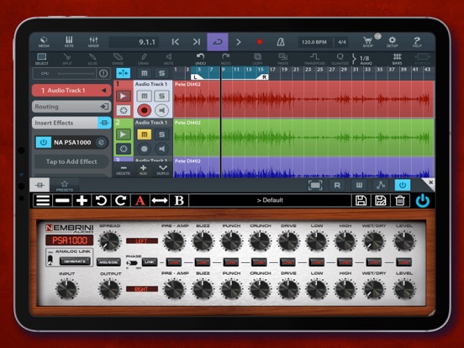Image resolution: width=464 pixels, height=348 pixels.
Task: Toggle the blue track snap button
Action: [123, 73]
